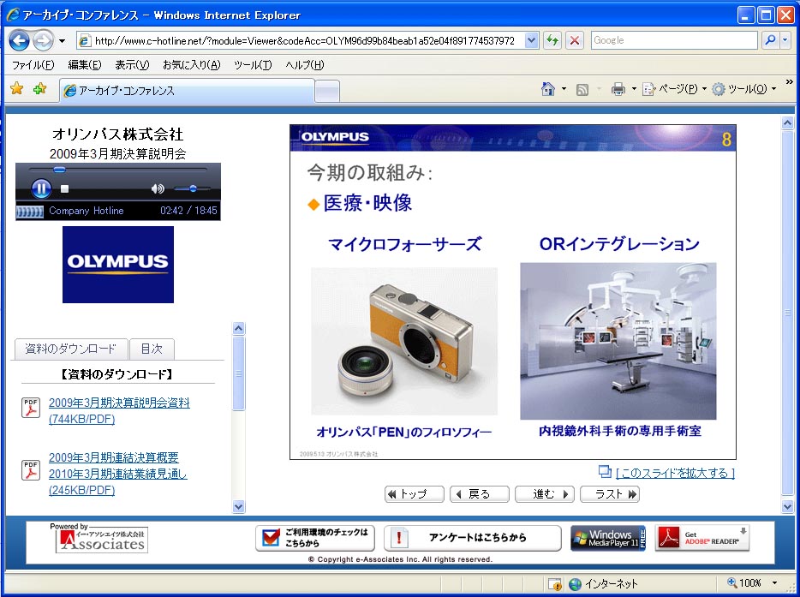The height and width of the screenshot is (597, 800).
Task: Click the main page scroll-up arrow
Action: [787, 123]
